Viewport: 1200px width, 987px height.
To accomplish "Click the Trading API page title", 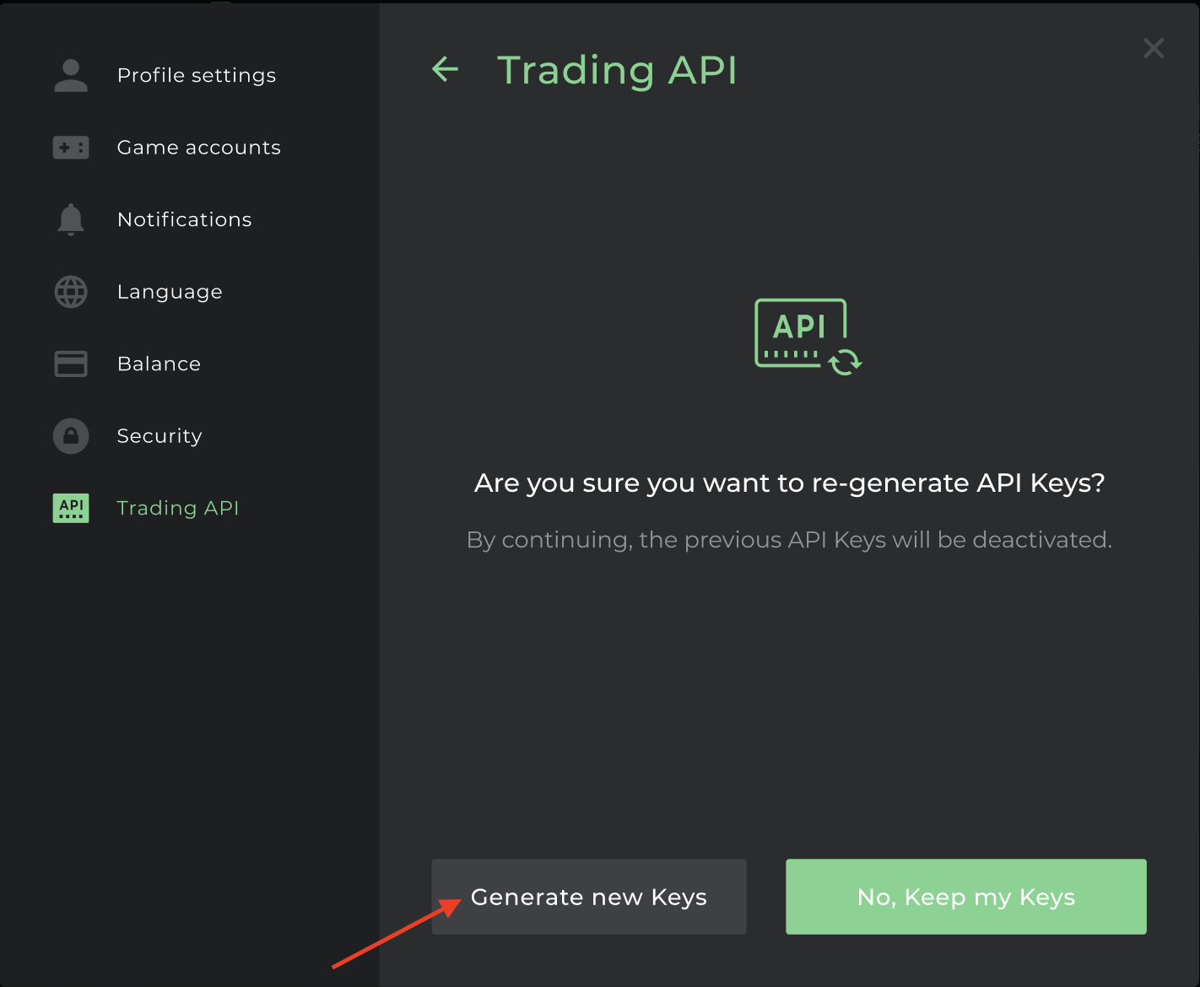I will click(x=618, y=70).
